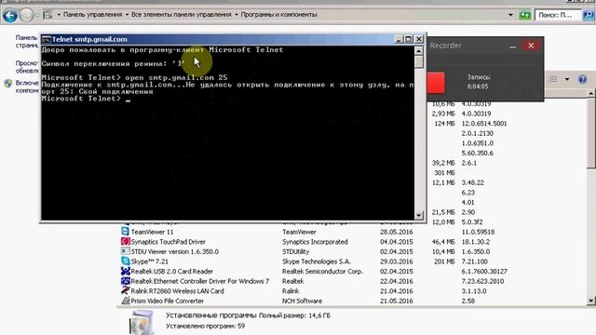Click the Ralink RT2860 Wireless LAN Card icon

click(125, 290)
